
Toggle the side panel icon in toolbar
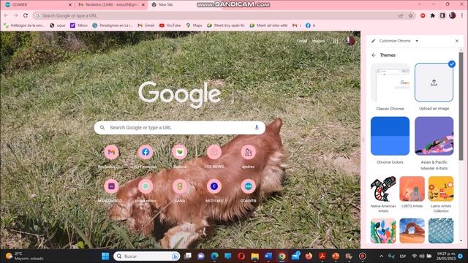pyautogui.click(x=442, y=15)
